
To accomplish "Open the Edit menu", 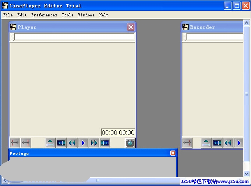I will point(22,15).
